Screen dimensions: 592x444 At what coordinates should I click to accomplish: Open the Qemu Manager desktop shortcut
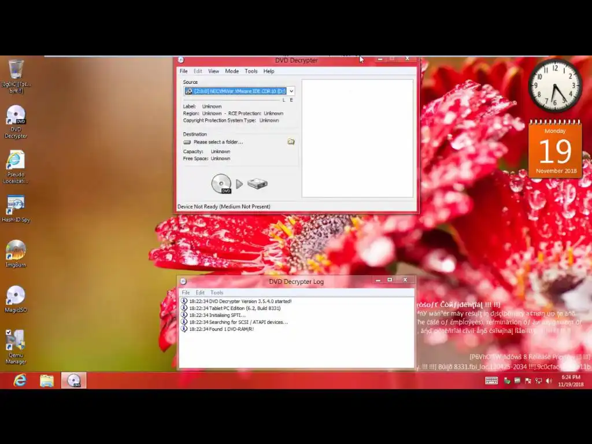coord(16,347)
